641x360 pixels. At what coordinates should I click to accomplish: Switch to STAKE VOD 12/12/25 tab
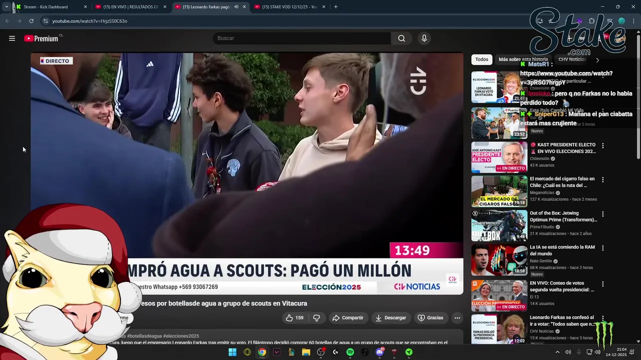289,7
